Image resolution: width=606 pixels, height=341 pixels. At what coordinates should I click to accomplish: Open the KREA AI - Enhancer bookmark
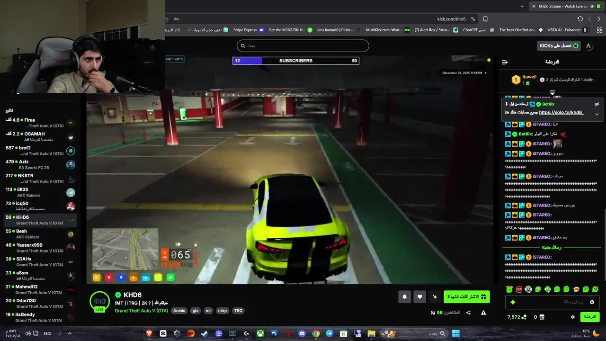(x=568, y=30)
